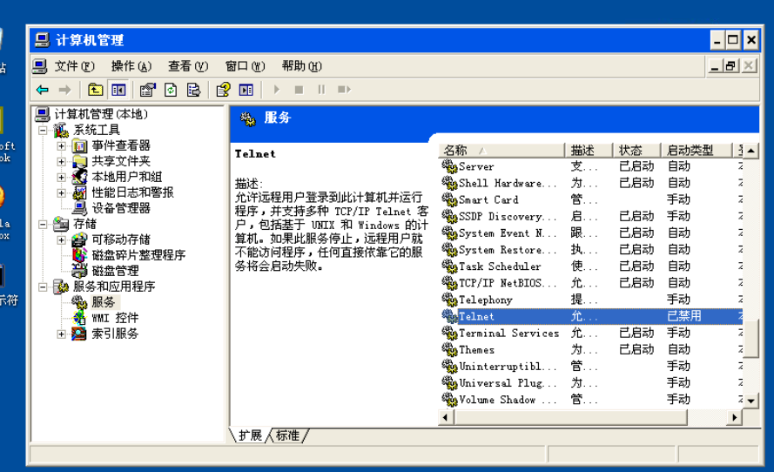The width and height of the screenshot is (774, 472).
Task: Switch to the 扩展 tab
Action: tap(250, 435)
